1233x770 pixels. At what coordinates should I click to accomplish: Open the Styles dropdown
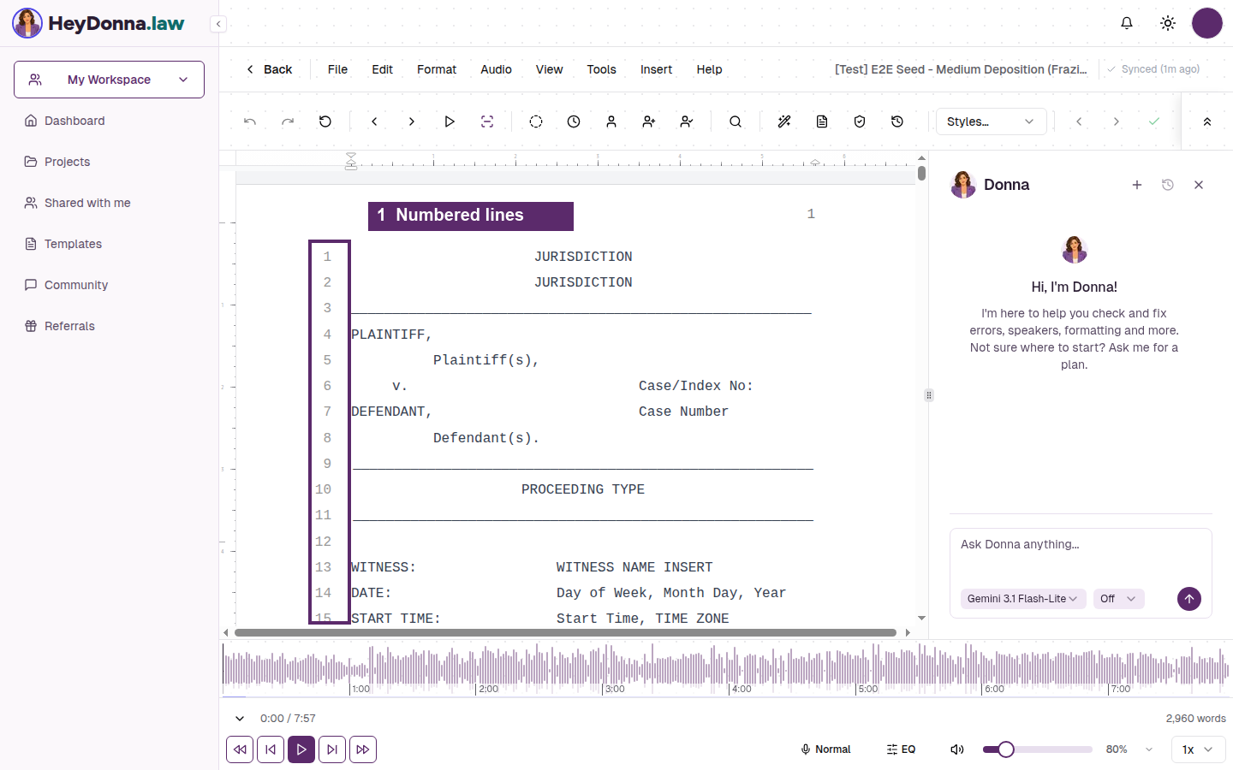[991, 121]
